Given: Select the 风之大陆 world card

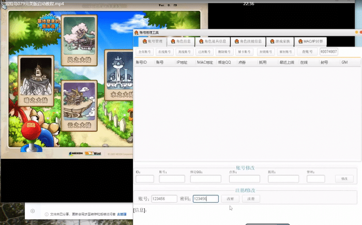Looking at the screenshot, I should pos(79,36).
